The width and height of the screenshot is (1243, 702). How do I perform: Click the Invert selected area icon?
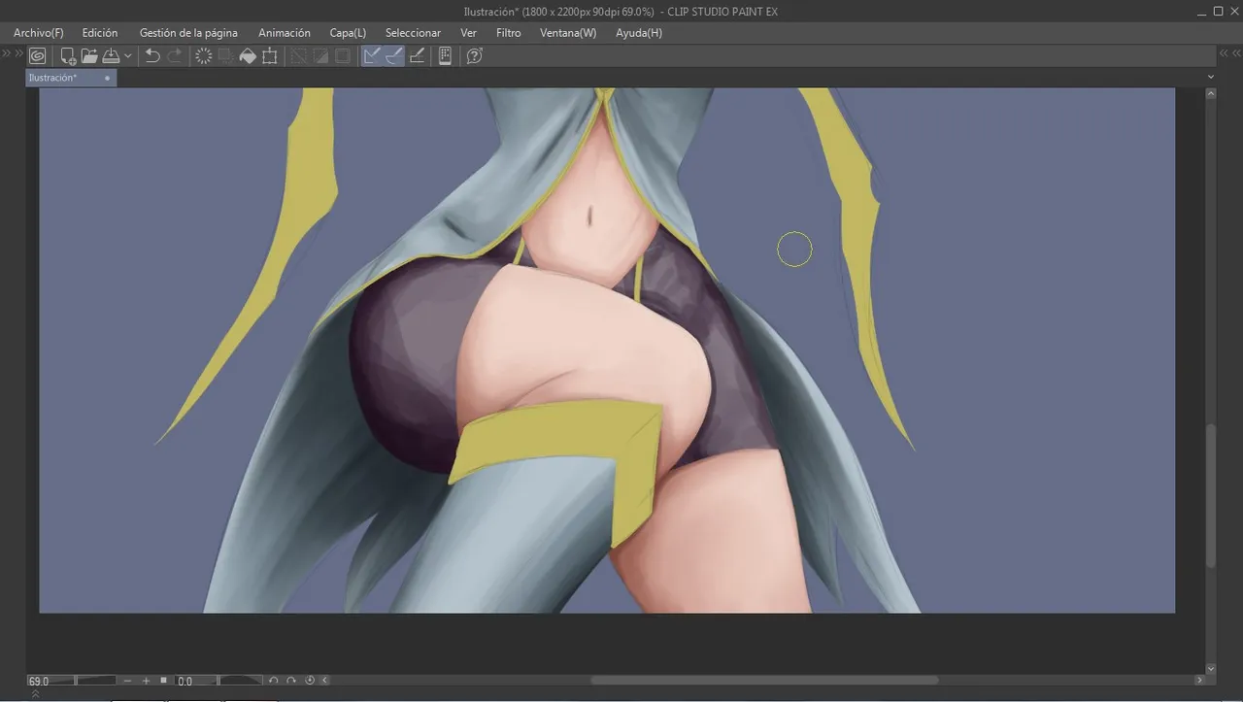tap(320, 56)
